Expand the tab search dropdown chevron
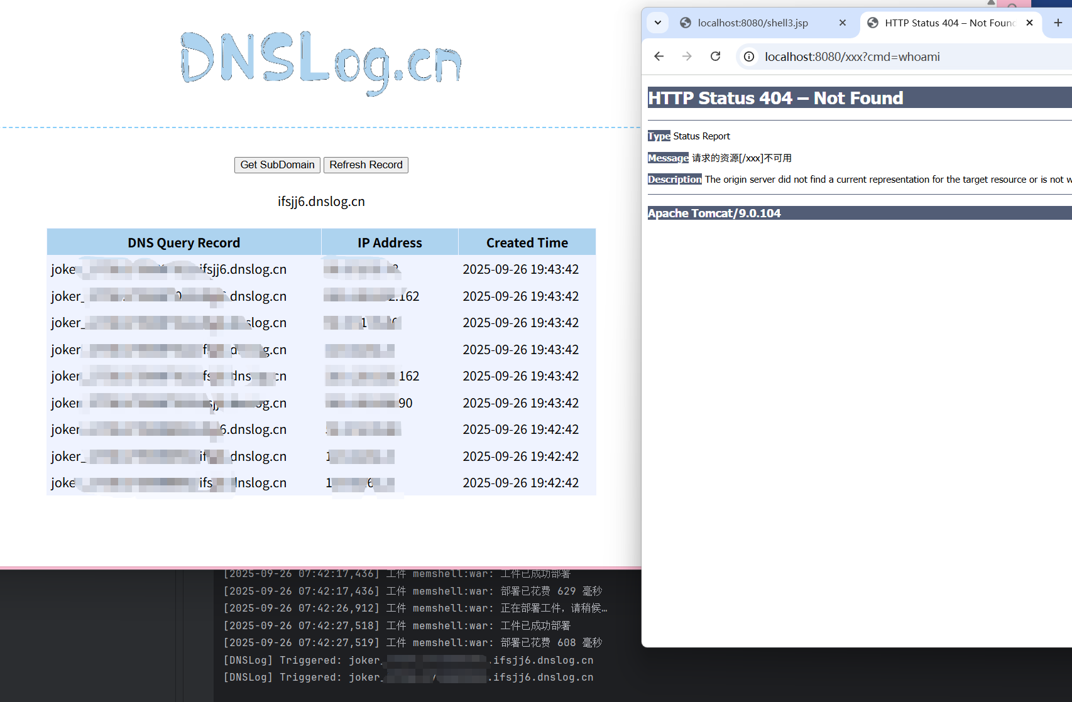Viewport: 1072px width, 702px height. 657,23
